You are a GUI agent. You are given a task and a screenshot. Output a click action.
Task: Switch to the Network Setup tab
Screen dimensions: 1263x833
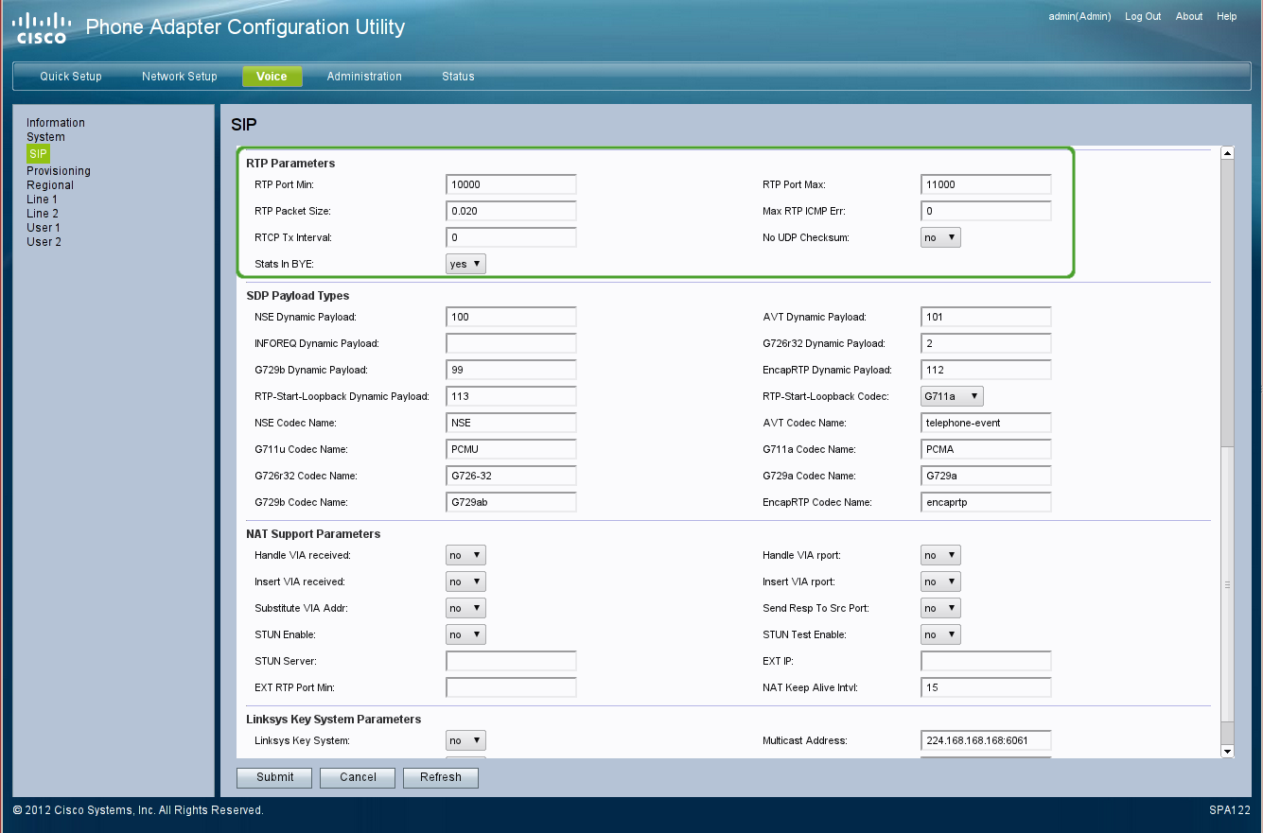179,77
